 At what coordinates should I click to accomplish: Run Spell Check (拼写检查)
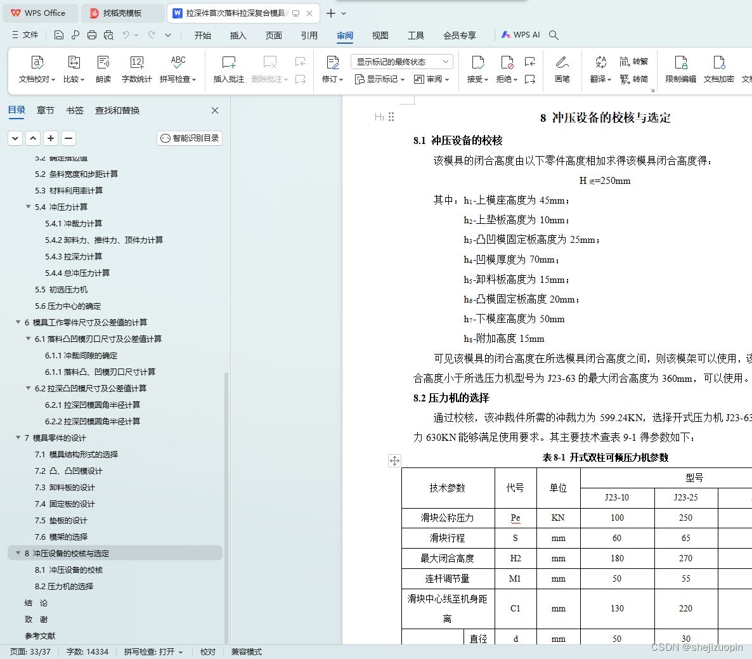pos(178,70)
